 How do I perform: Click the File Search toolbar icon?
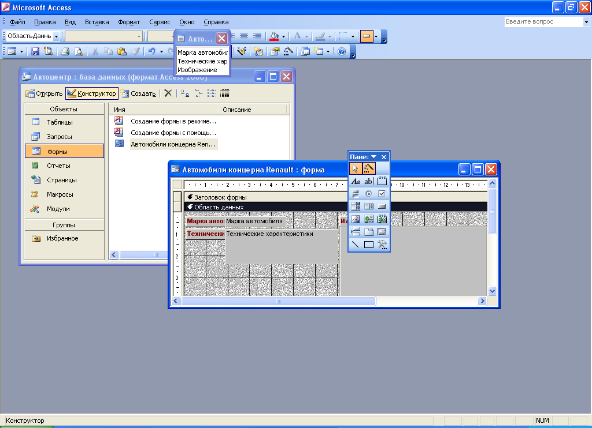tap(49, 51)
